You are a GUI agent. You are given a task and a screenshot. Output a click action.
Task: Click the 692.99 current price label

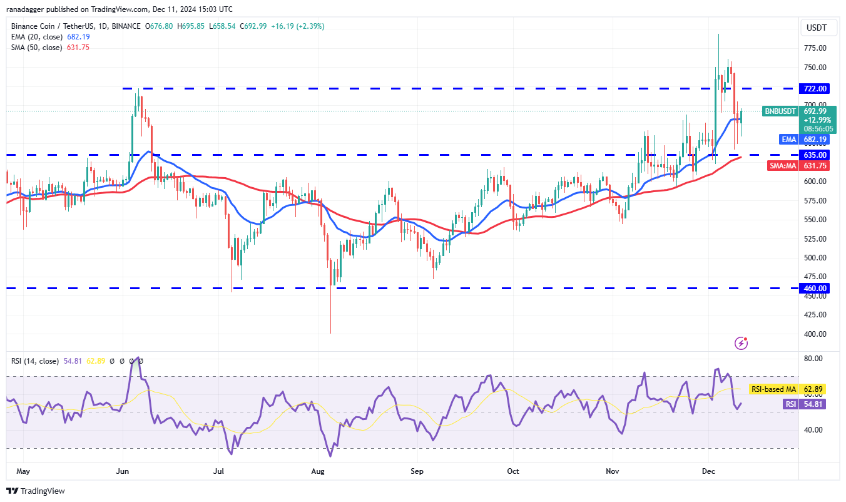point(816,111)
